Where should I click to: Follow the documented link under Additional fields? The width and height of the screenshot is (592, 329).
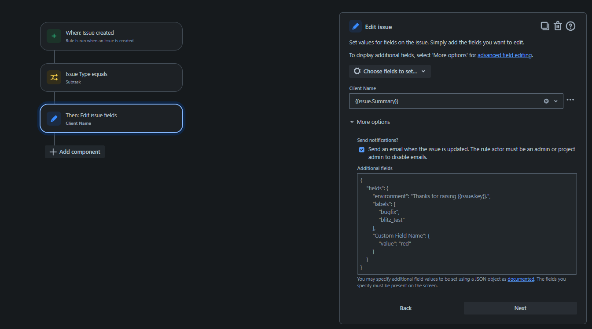521,279
